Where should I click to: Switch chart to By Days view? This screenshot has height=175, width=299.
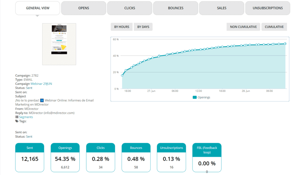click(143, 27)
